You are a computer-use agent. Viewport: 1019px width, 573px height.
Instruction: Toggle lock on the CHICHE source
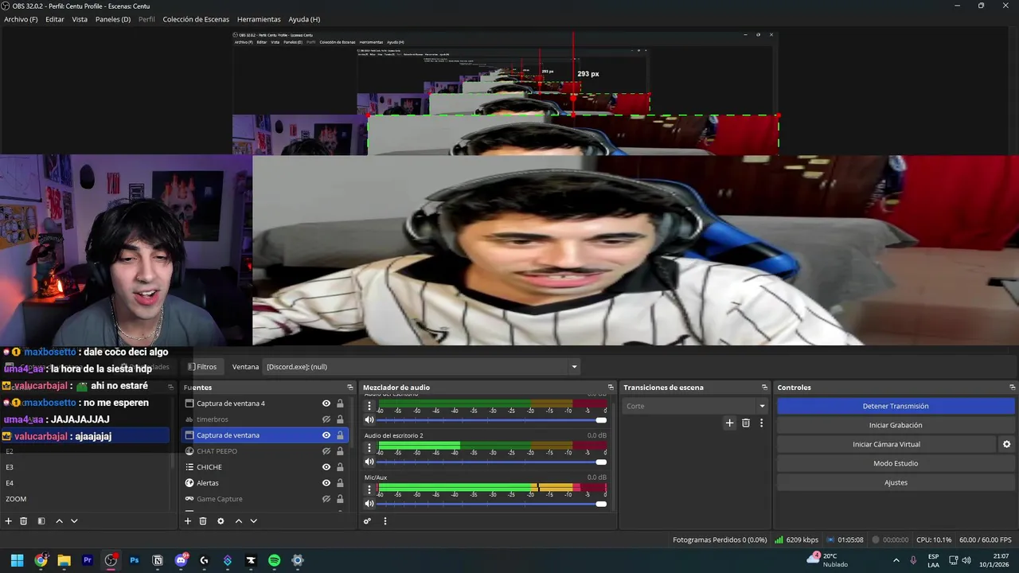pyautogui.click(x=340, y=467)
